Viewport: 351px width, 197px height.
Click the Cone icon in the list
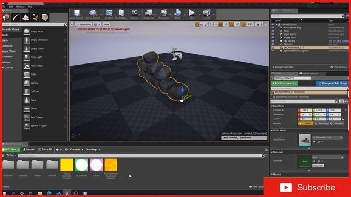tap(26, 100)
